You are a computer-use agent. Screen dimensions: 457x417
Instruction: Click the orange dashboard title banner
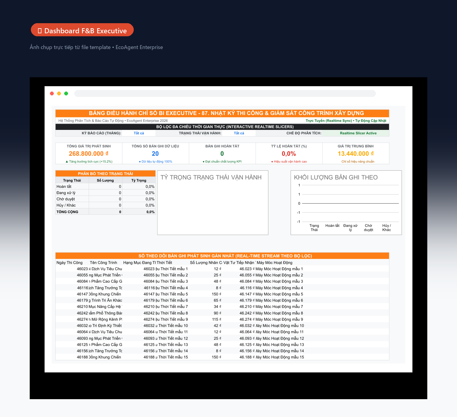222,113
